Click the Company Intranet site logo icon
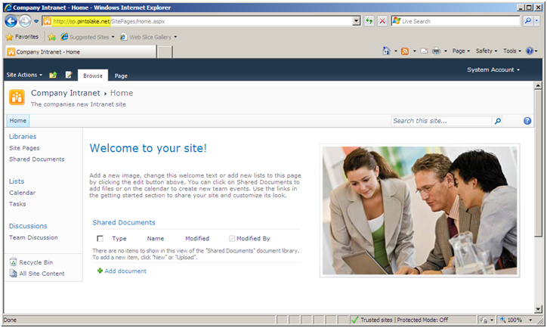This screenshot has width=547, height=328. (17, 97)
